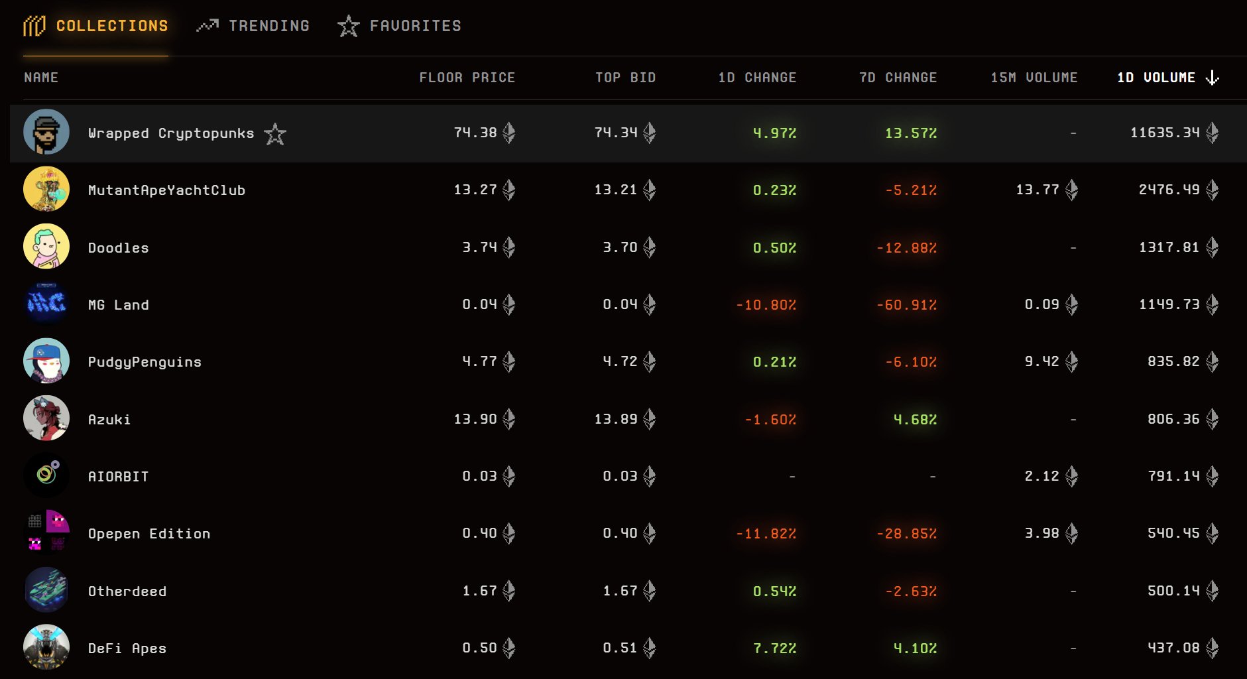
Task: Click the Azuki collection avatar
Action: pyautogui.click(x=46, y=418)
